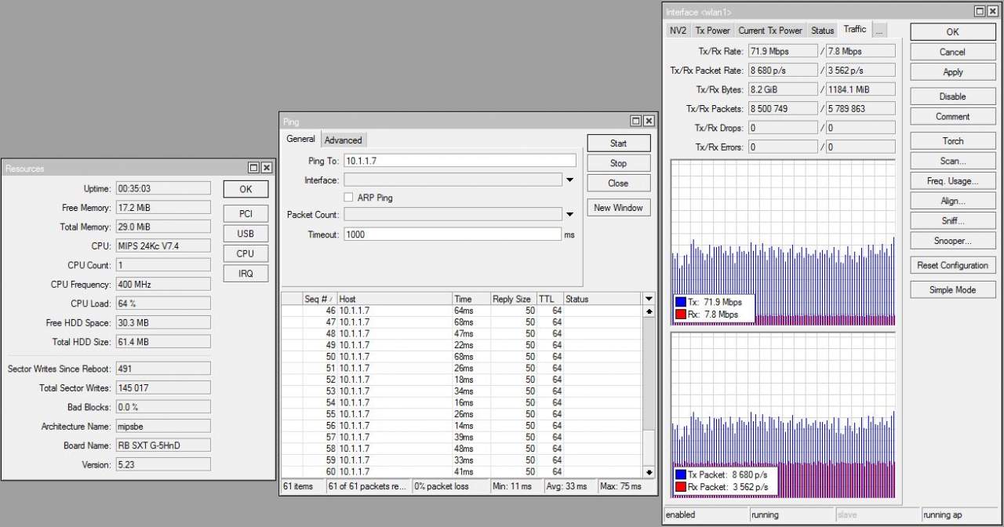Click the blue Tx rate legend swatch
The height and width of the screenshot is (527, 1004).
pos(681,302)
